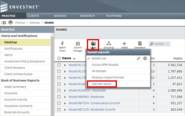Open the Actions dropdown
The height and width of the screenshot is (116, 185).
[159, 44]
